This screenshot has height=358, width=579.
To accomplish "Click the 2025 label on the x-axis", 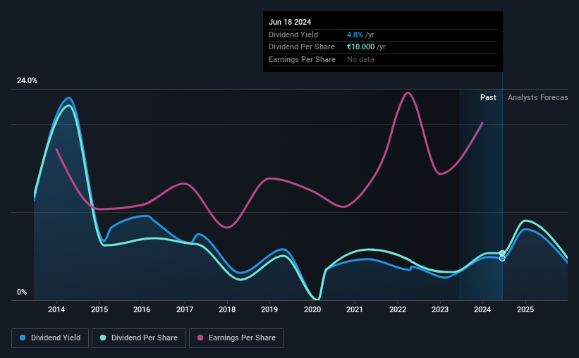I will (x=525, y=309).
